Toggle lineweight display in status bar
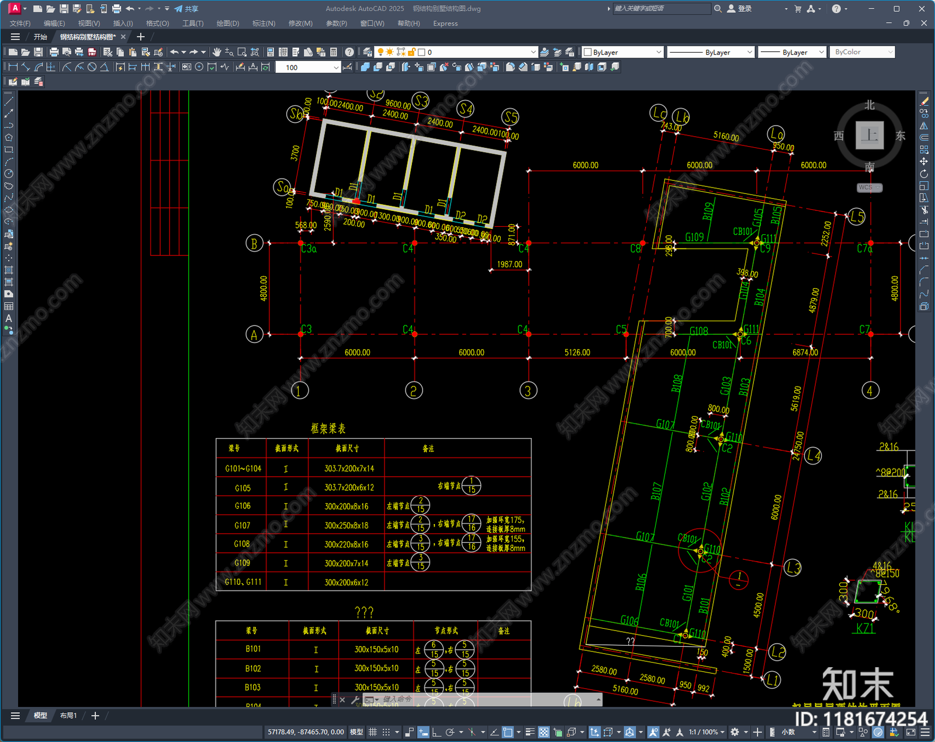This screenshot has width=935, height=742. point(530,732)
